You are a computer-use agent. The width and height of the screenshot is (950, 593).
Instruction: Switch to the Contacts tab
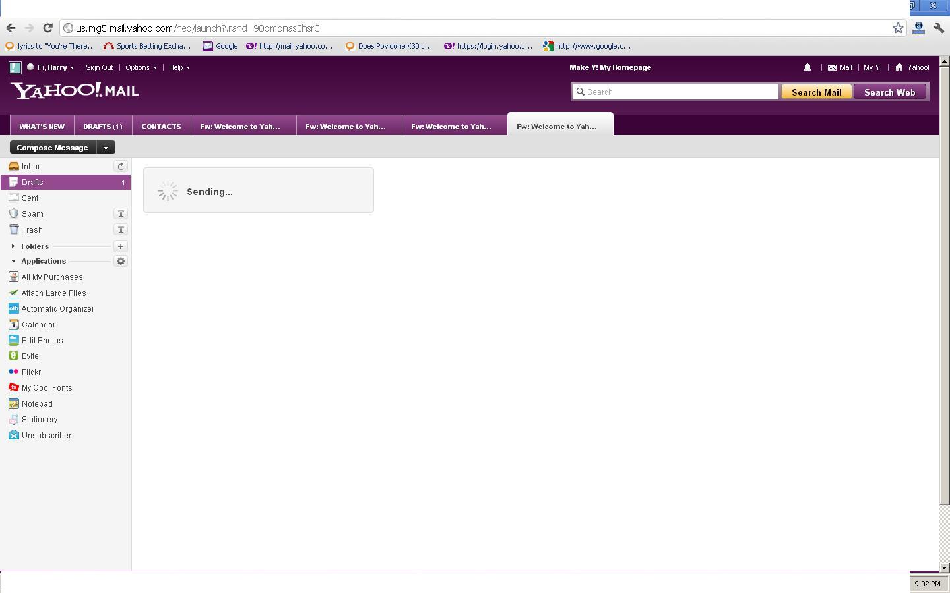click(x=161, y=127)
